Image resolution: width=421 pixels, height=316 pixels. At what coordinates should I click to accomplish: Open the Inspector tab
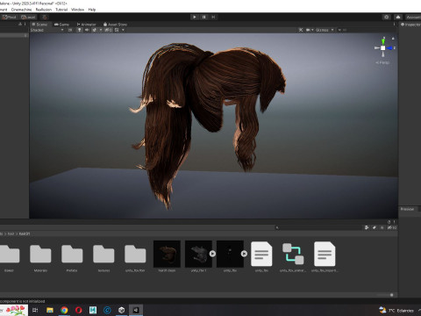tap(410, 25)
